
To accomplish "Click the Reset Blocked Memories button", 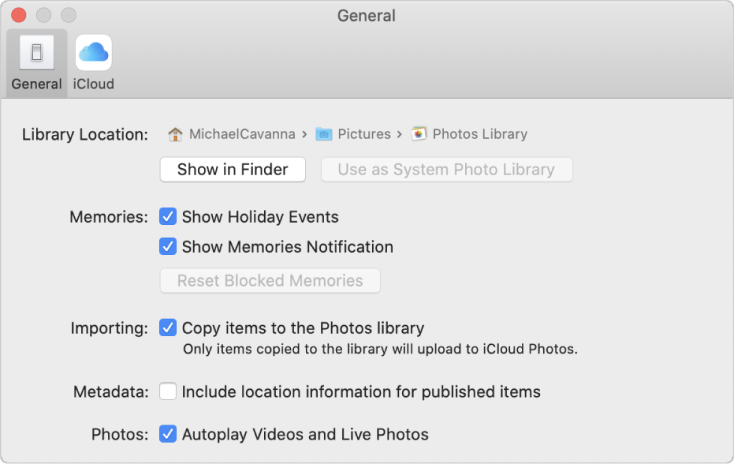I will 270,280.
